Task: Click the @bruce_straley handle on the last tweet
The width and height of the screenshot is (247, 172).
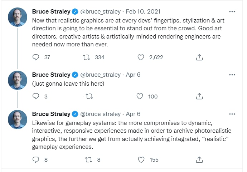Action: 101,114
